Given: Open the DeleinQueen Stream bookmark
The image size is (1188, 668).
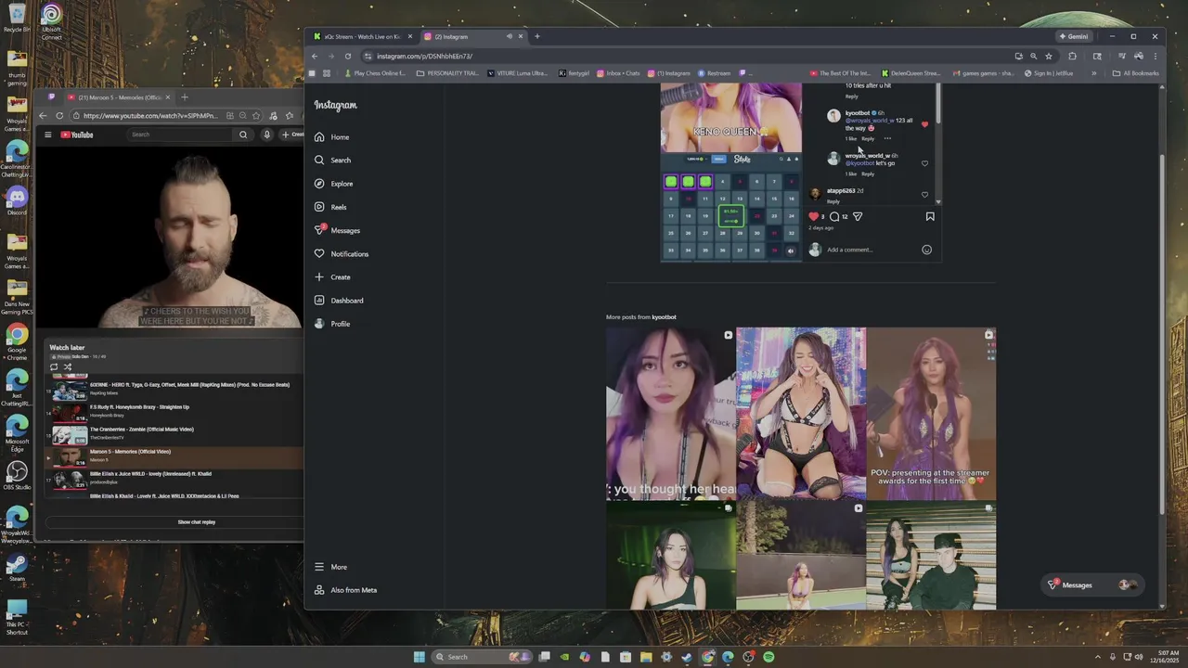Looking at the screenshot, I should [910, 73].
